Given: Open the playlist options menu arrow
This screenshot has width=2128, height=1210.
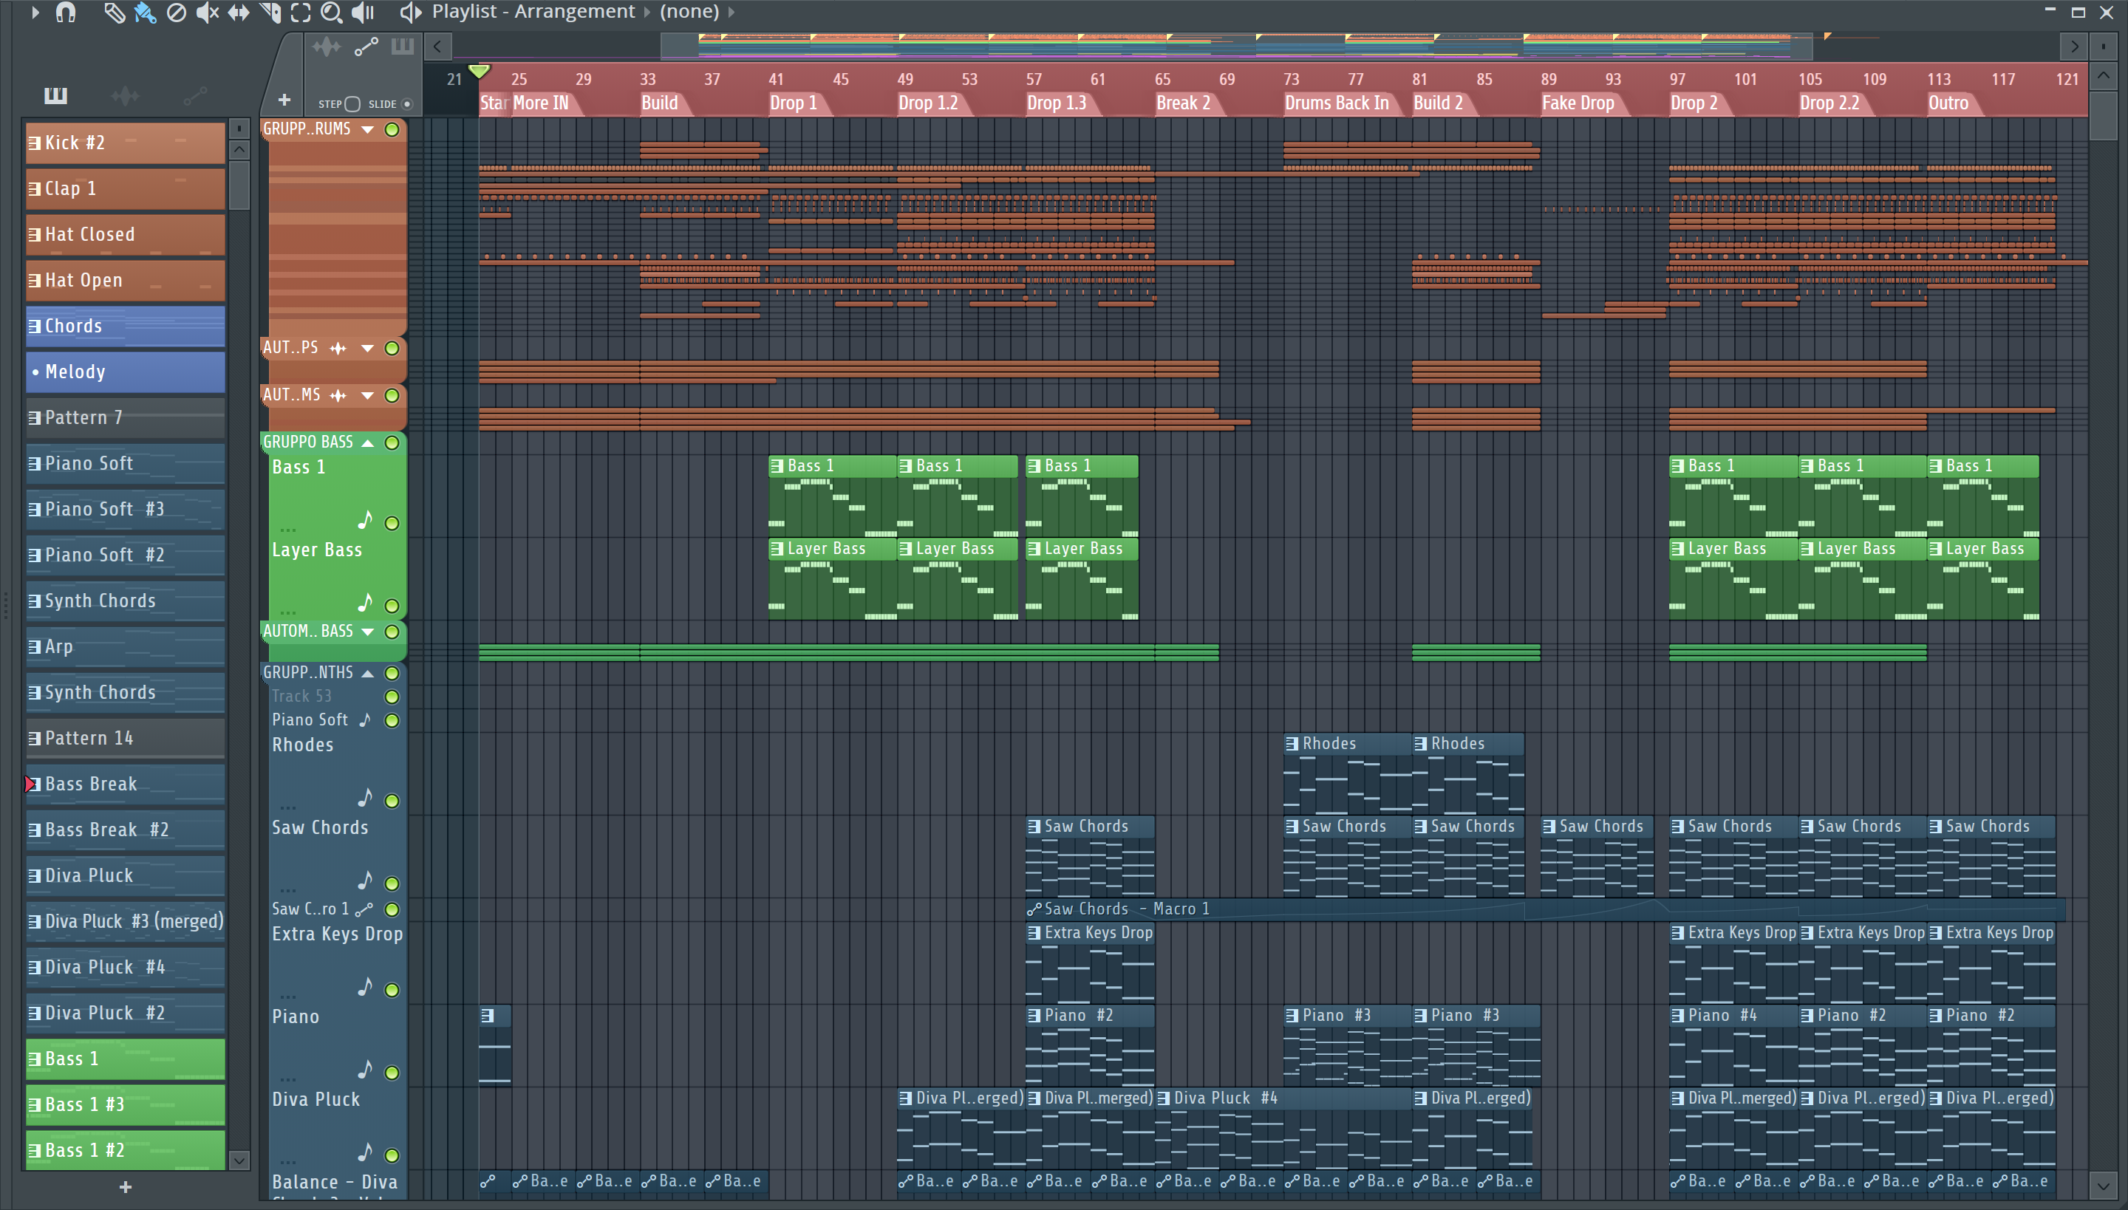Looking at the screenshot, I should tap(34, 12).
